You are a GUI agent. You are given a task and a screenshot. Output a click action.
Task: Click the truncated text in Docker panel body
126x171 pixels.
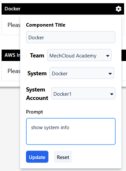14,25
